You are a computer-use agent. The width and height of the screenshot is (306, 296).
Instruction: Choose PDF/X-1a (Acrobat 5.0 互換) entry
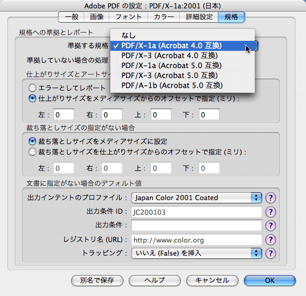click(x=183, y=65)
